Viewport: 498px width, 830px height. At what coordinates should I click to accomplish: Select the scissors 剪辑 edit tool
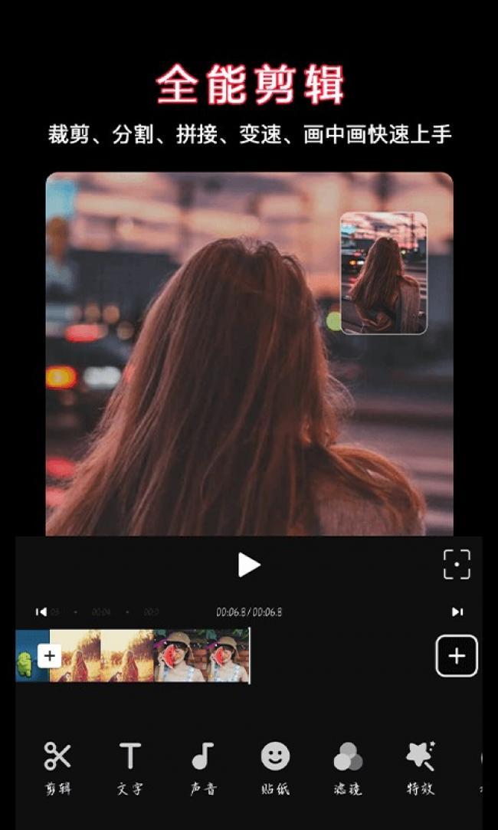pos(57,767)
